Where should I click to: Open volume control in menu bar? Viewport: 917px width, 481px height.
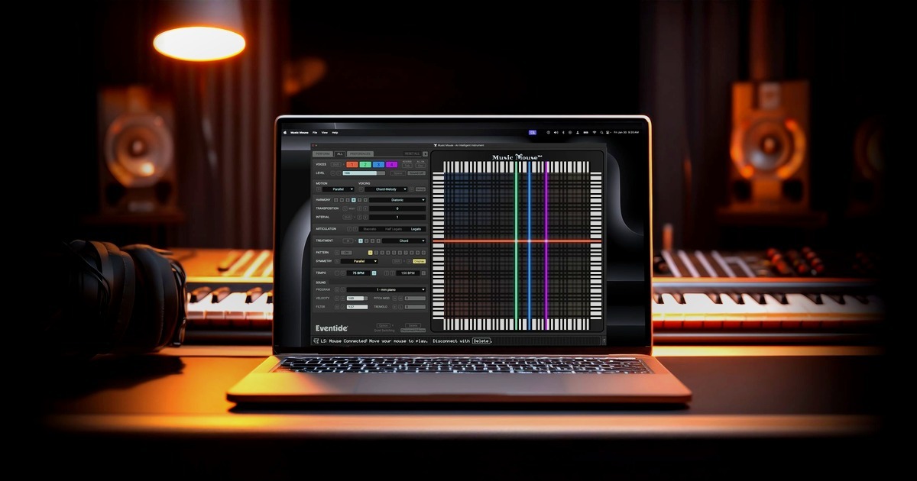click(x=556, y=132)
